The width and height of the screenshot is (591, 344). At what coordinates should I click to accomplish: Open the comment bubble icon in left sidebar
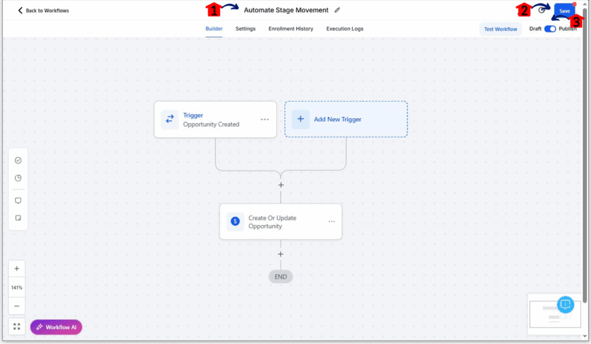click(17, 200)
